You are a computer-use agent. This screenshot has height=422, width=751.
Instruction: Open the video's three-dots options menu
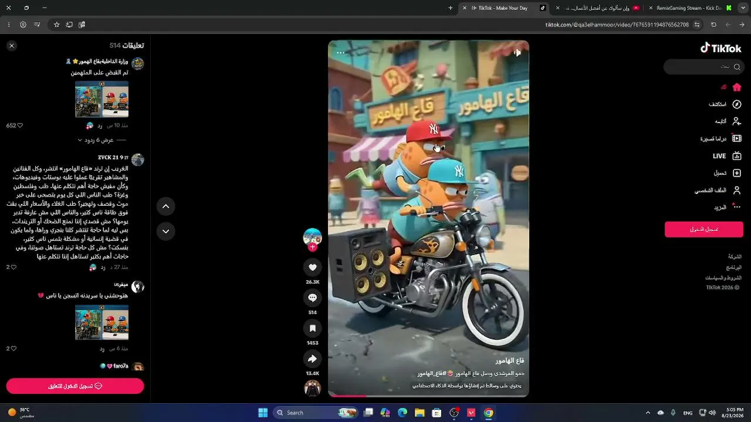click(340, 53)
